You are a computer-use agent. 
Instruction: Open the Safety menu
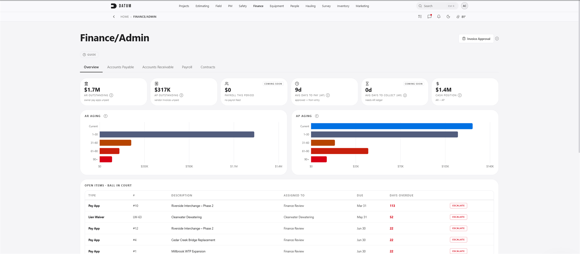point(243,6)
